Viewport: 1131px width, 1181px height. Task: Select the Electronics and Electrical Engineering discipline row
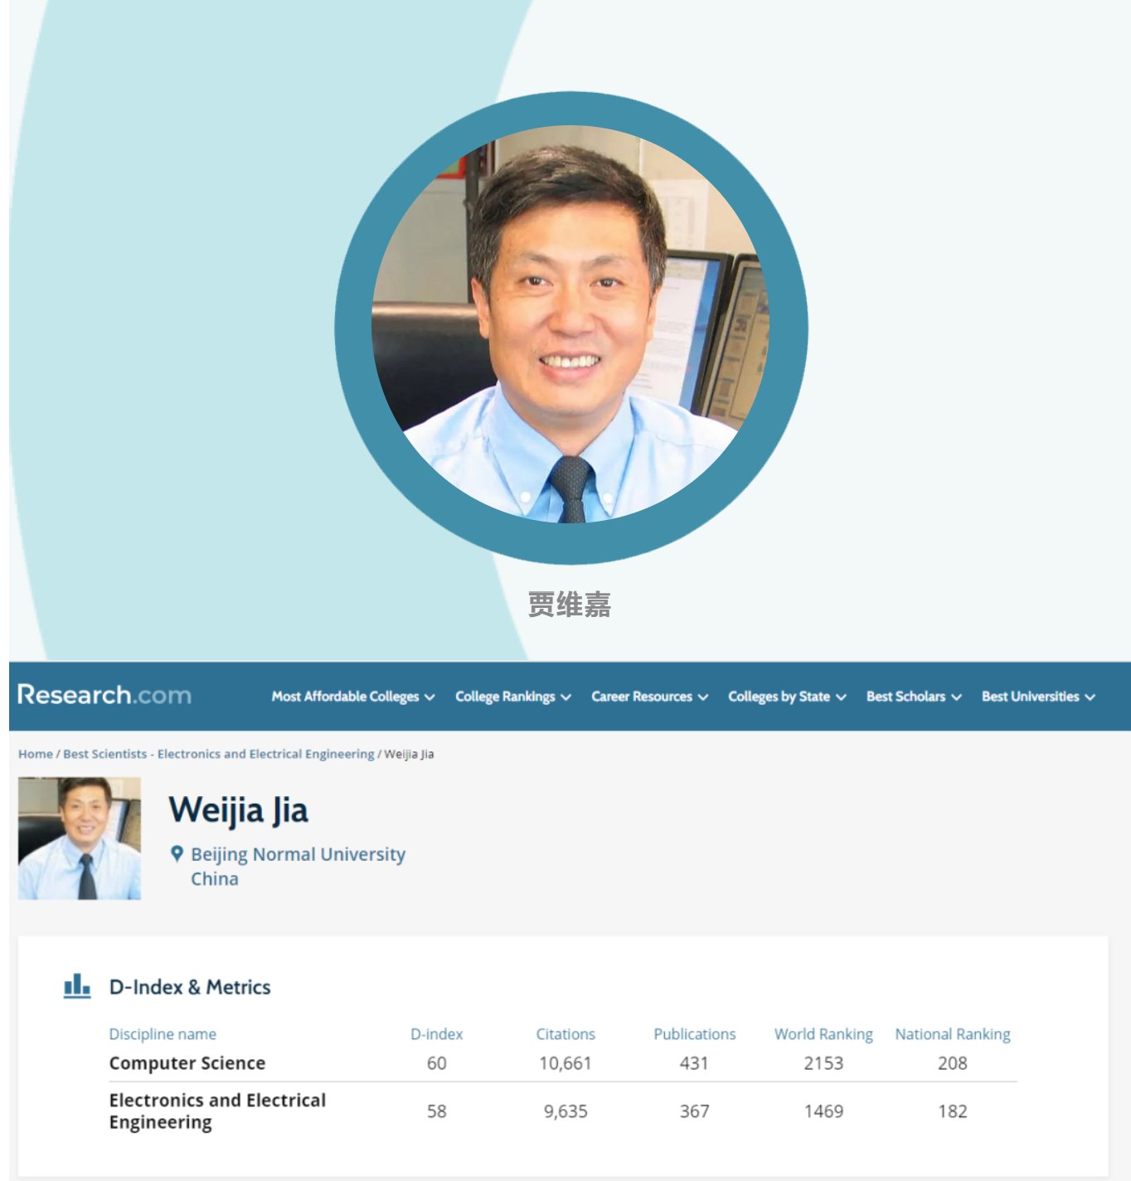(x=563, y=1111)
